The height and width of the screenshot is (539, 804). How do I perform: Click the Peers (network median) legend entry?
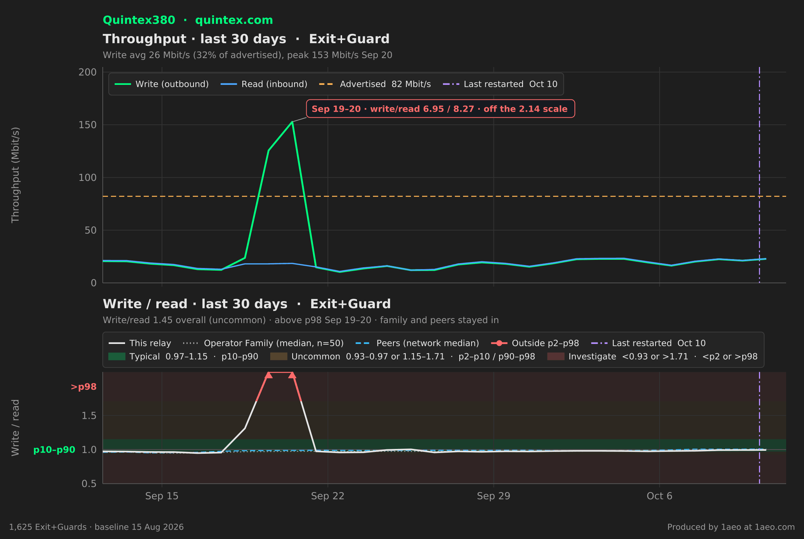(x=417, y=343)
